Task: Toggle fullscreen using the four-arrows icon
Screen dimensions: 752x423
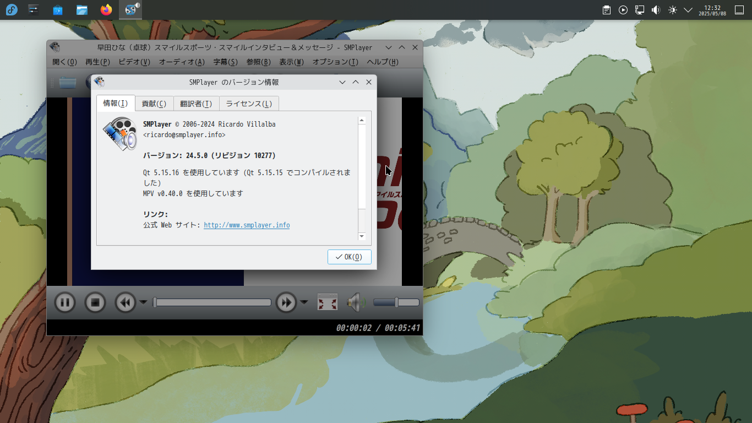Action: [x=328, y=302]
